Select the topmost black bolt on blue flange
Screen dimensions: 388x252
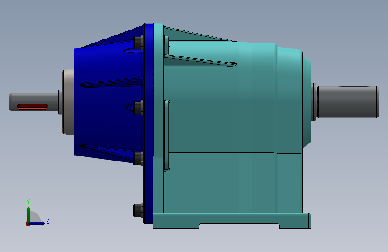(138, 43)
